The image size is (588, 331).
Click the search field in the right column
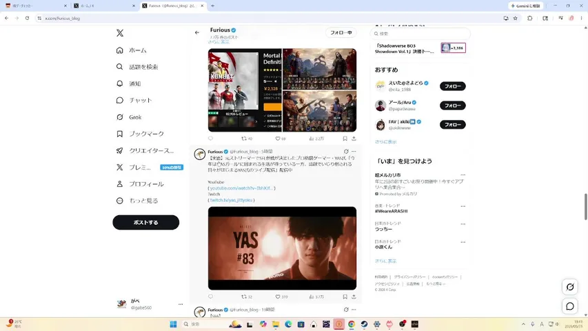coord(420,33)
